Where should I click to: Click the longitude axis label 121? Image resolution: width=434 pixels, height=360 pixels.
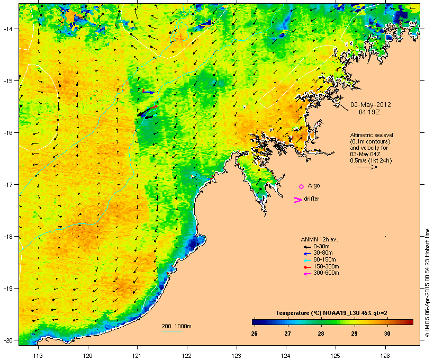[137, 356]
